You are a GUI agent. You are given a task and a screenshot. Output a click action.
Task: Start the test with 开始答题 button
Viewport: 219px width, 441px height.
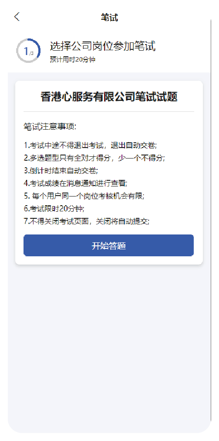coord(108,245)
